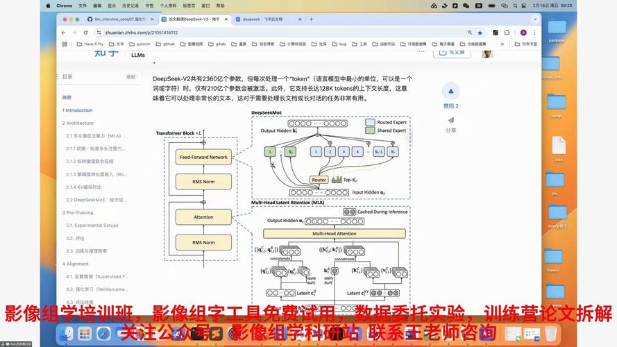Open the user avatar on Zhihu header

click(487, 53)
